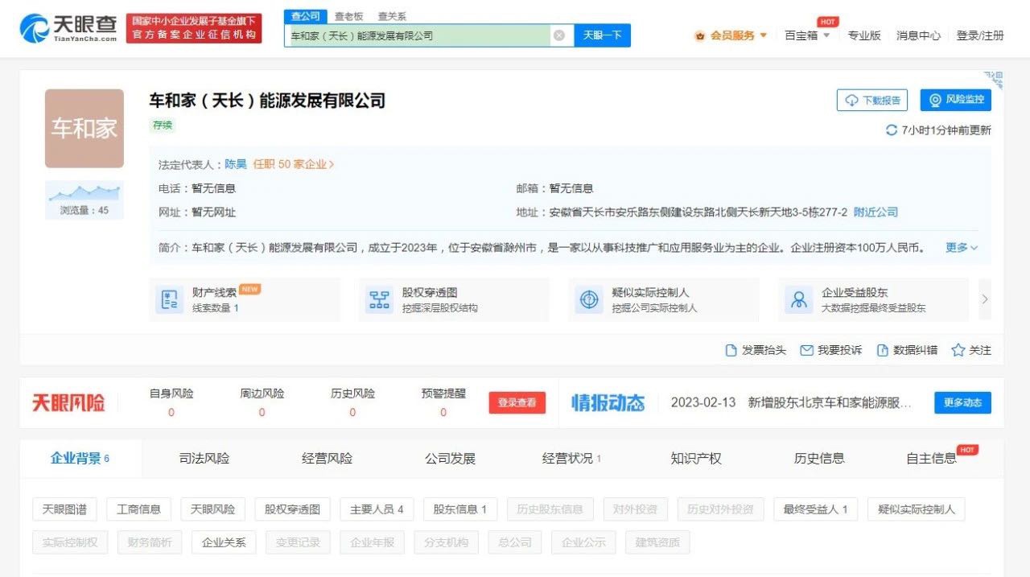Clear the search box with the X icon
The width and height of the screenshot is (1030, 577).
[558, 35]
